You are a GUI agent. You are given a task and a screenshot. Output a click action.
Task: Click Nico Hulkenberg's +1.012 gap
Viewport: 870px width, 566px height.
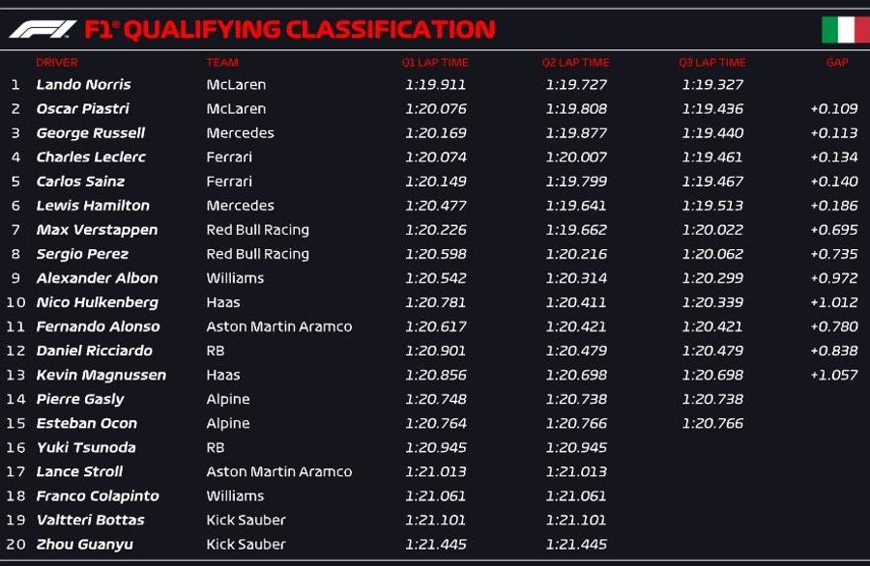[834, 302]
